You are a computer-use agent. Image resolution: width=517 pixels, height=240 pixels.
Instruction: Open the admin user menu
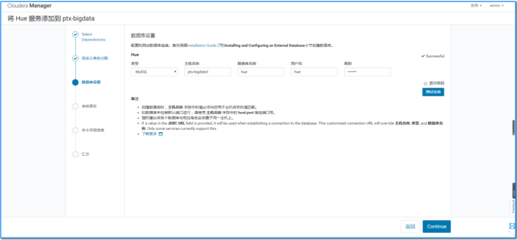pos(497,6)
